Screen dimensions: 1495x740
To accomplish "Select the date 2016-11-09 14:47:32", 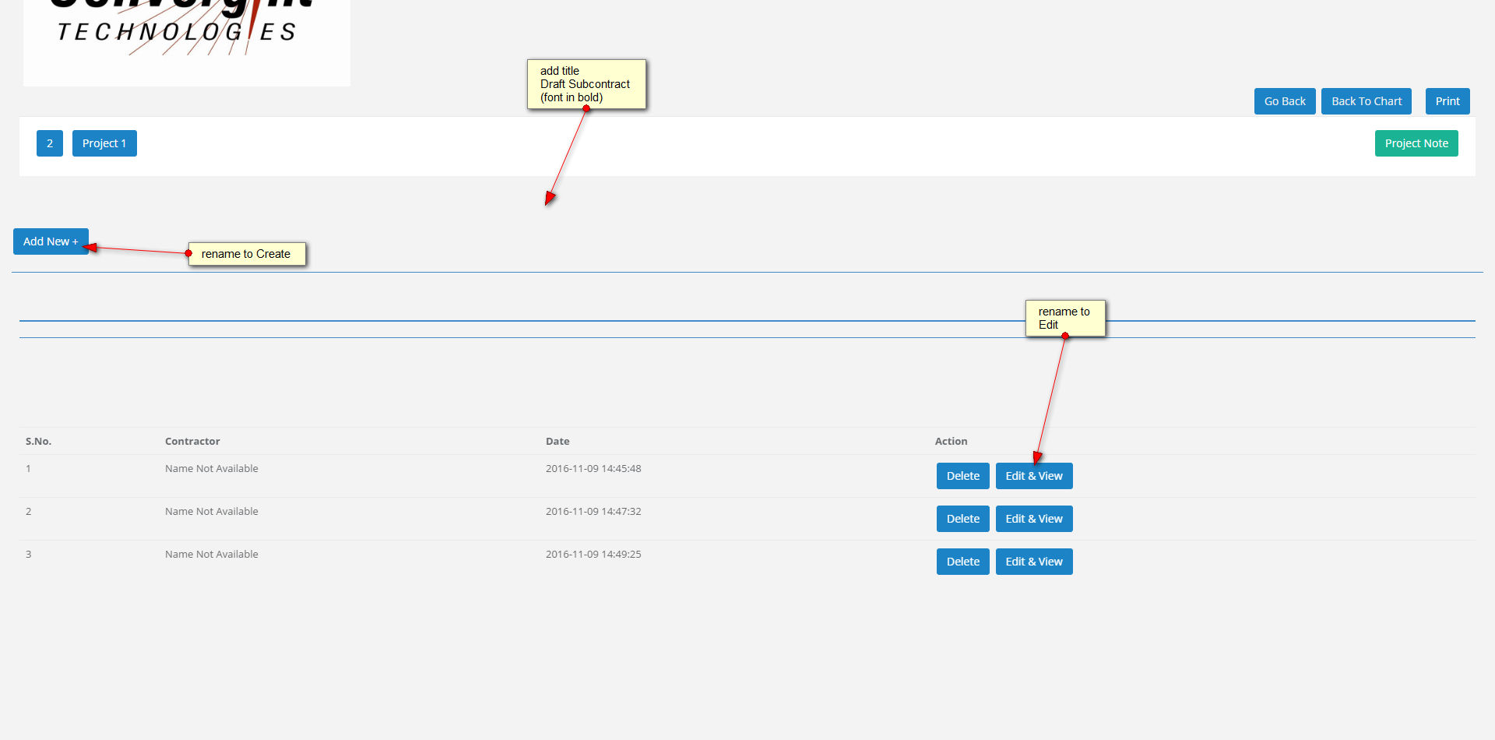I will coord(593,512).
